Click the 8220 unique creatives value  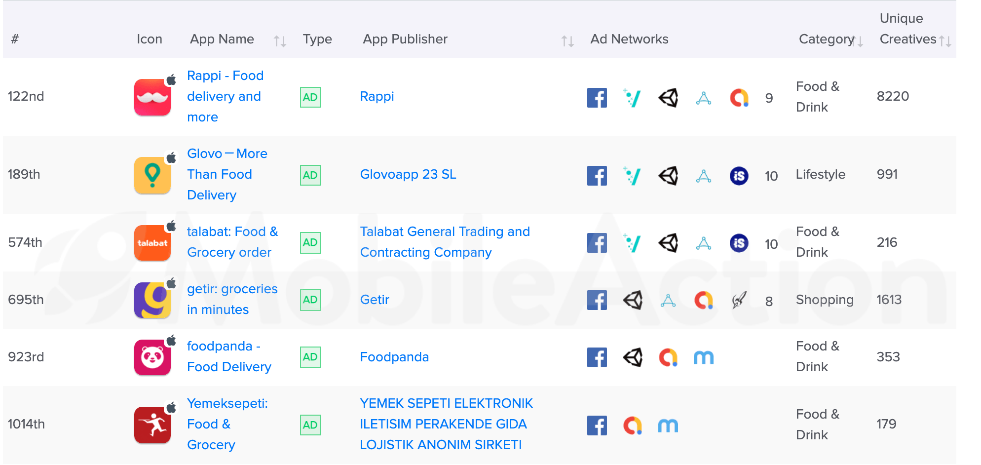click(x=893, y=96)
